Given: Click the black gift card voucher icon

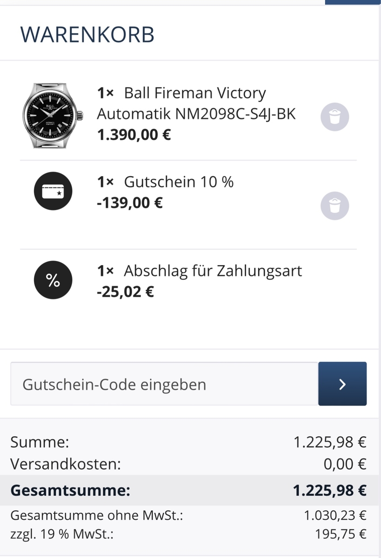Looking at the screenshot, I should (53, 192).
